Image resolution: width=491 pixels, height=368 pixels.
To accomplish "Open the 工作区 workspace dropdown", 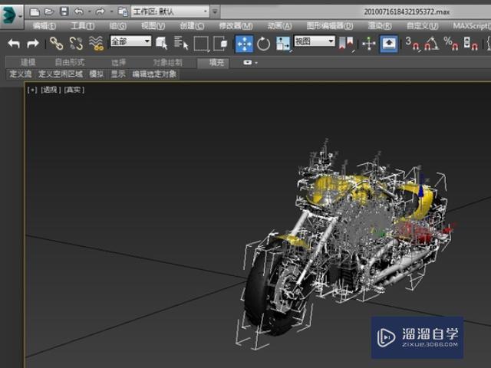I will (x=170, y=11).
